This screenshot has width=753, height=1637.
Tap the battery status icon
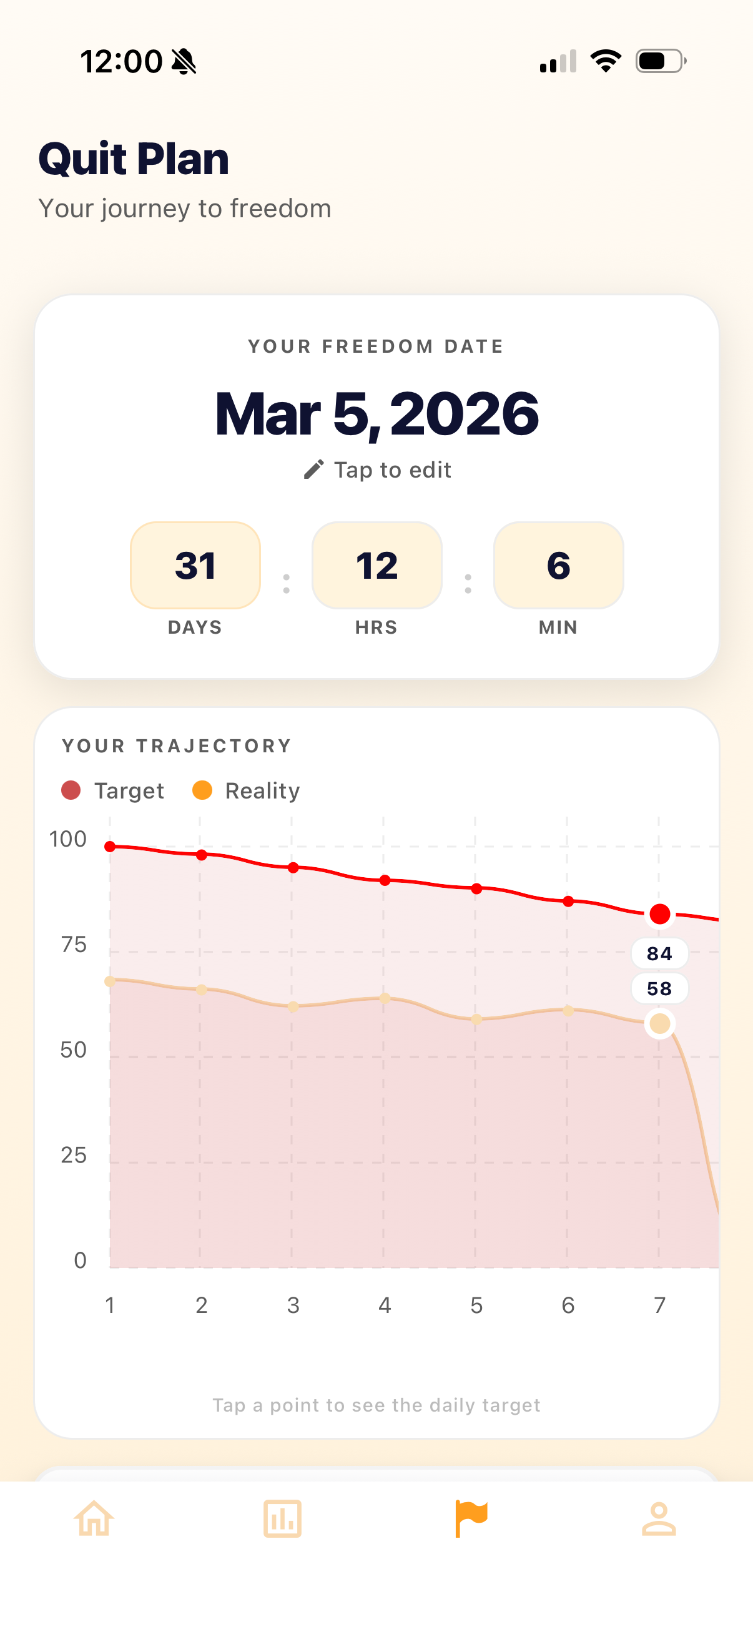(661, 62)
